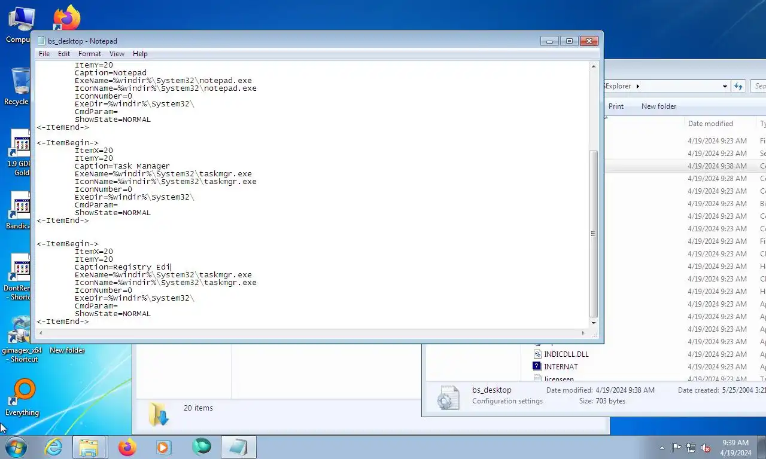Click Notepad's horizontal scrollbar left arrow

[x=41, y=333]
